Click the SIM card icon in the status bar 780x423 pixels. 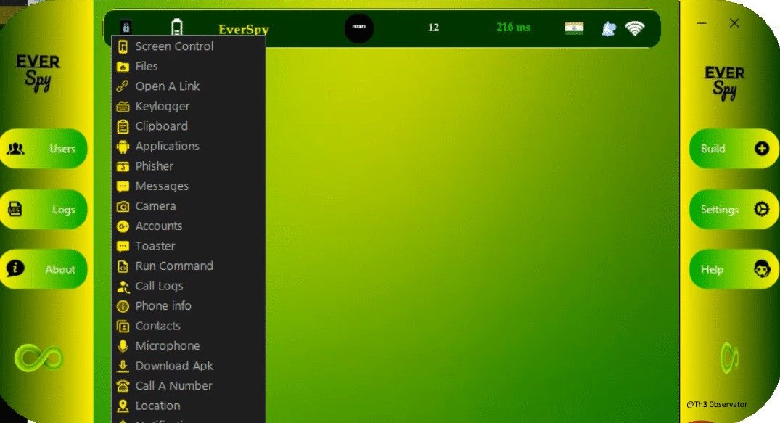coord(574,27)
